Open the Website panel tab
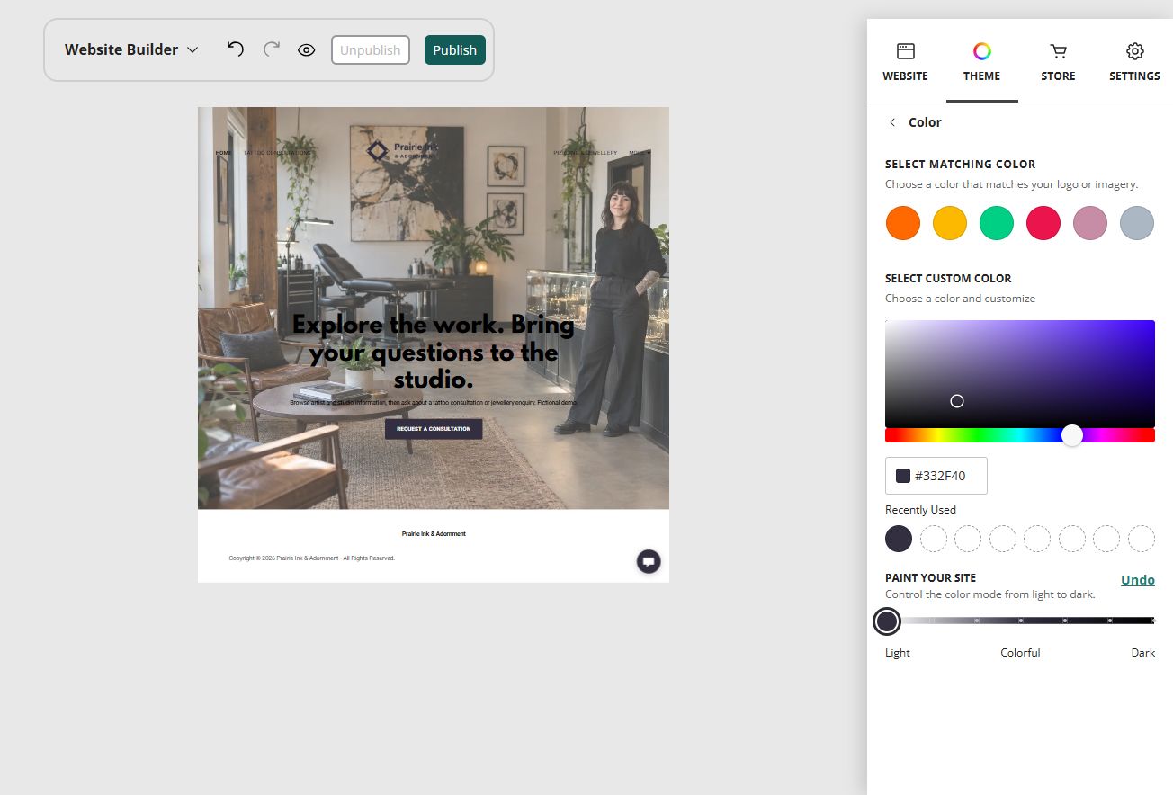The width and height of the screenshot is (1173, 795). pos(905,62)
